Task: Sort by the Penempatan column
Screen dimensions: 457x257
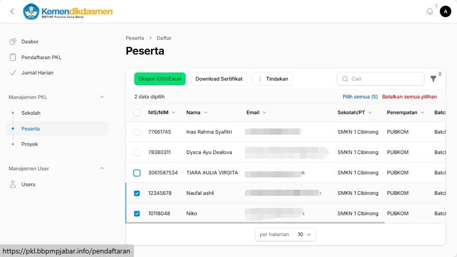Action: (405, 113)
